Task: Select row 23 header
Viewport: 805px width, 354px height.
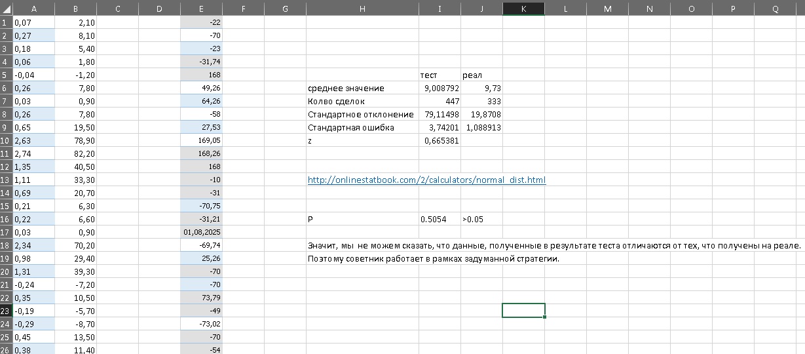Action: [6, 311]
